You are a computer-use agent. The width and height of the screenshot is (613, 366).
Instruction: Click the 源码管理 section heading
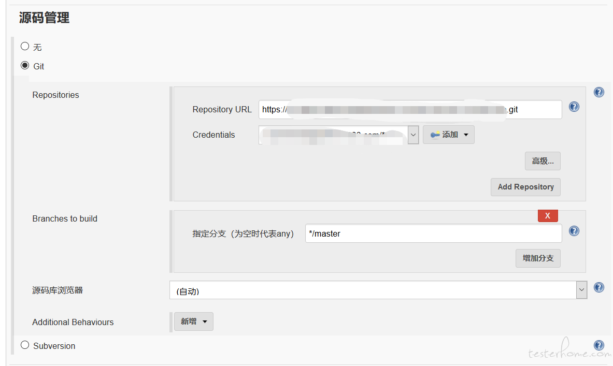[x=44, y=18]
